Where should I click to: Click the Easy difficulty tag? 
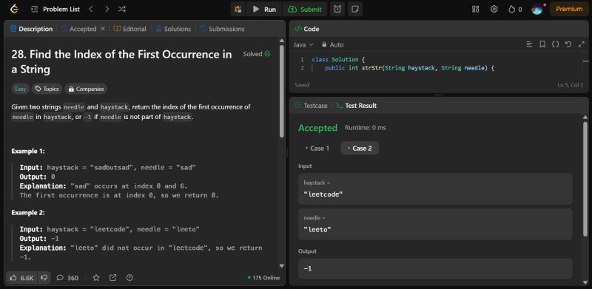(21, 89)
